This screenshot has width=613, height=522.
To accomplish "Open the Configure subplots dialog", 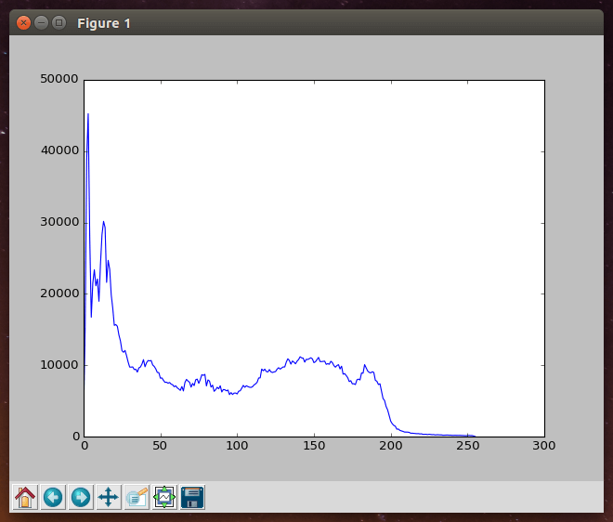I will point(164,497).
